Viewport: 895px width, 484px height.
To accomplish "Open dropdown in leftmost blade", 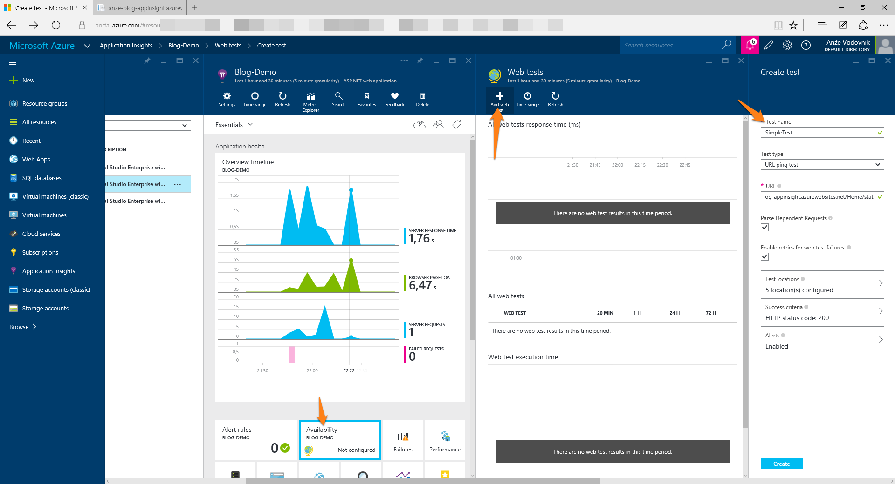I will (148, 125).
